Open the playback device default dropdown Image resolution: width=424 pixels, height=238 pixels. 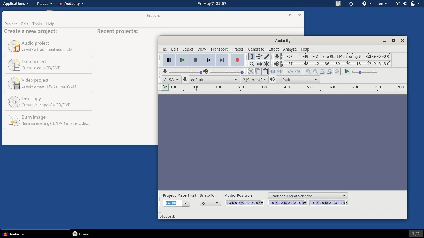tap(298, 80)
